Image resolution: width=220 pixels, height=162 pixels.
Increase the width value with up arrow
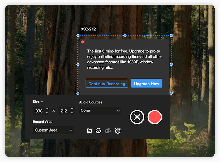(x=47, y=109)
